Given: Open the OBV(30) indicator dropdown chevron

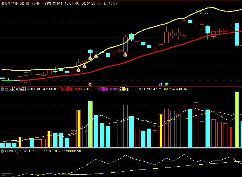Looking at the screenshot, I should (x=2, y=151).
